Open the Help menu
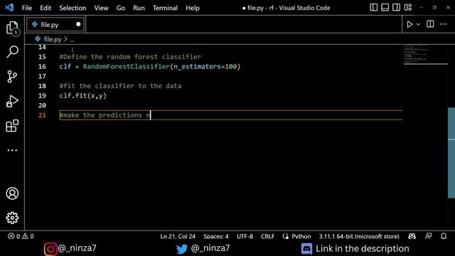 [x=193, y=8]
